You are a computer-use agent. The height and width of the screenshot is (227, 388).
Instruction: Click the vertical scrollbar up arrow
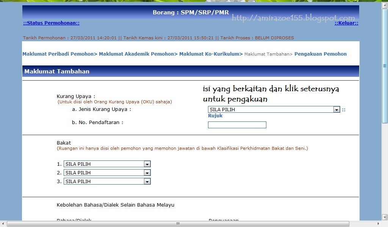385,5
